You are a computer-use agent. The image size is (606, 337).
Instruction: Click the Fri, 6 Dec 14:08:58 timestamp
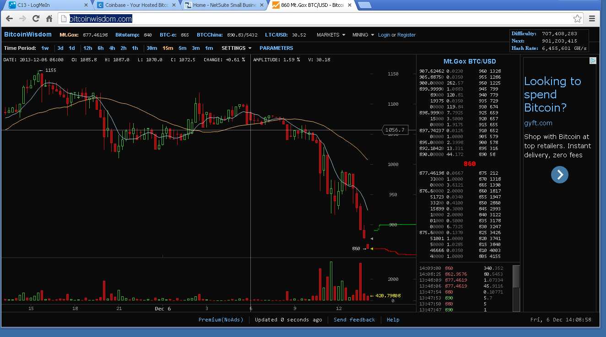coord(561,320)
